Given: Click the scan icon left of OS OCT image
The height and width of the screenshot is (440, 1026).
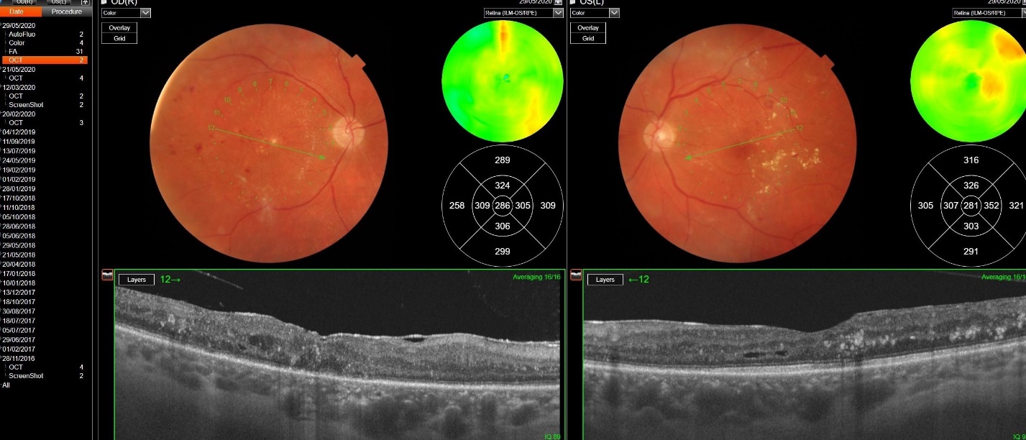Looking at the screenshot, I should [x=576, y=275].
